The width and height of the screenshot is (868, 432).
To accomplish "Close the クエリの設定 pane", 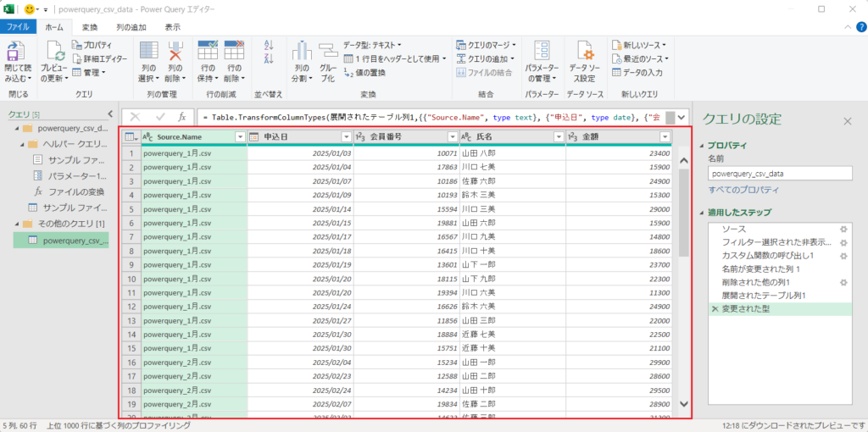I will [x=848, y=120].
